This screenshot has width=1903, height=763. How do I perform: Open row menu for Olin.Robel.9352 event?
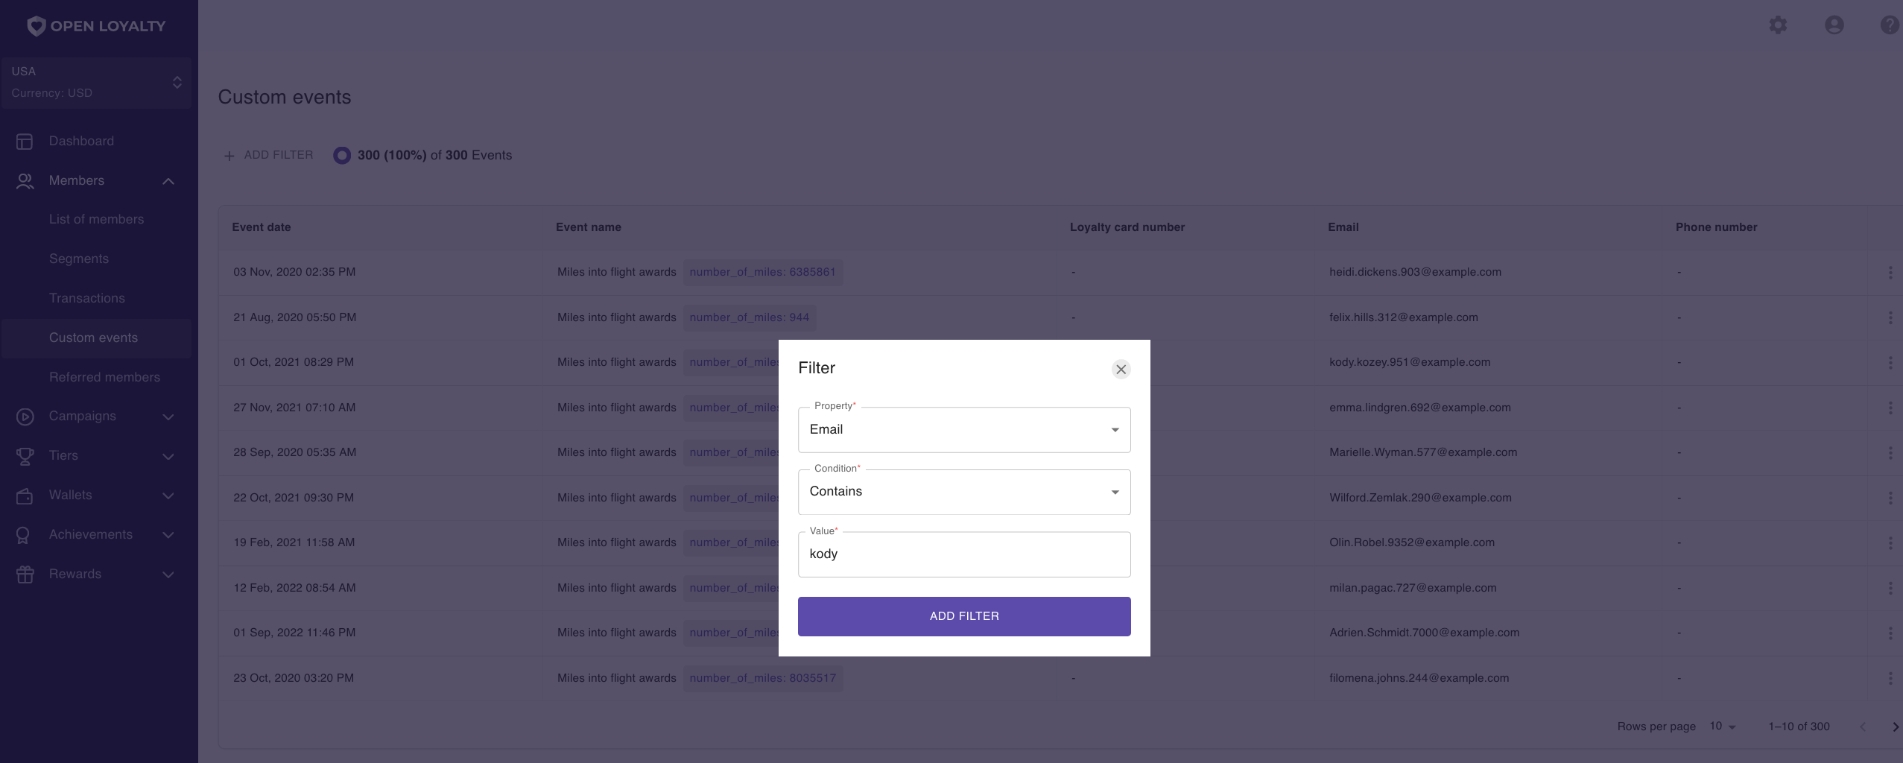coord(1890,543)
